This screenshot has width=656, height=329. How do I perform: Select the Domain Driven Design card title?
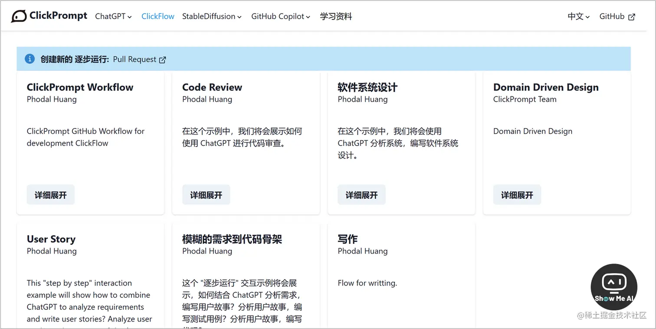click(x=546, y=87)
